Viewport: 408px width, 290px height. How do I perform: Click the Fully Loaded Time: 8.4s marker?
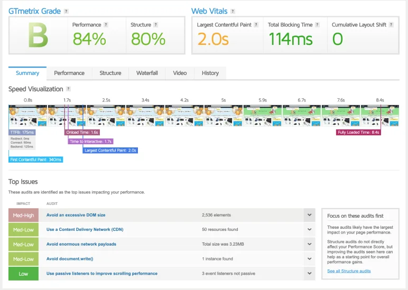coord(358,133)
